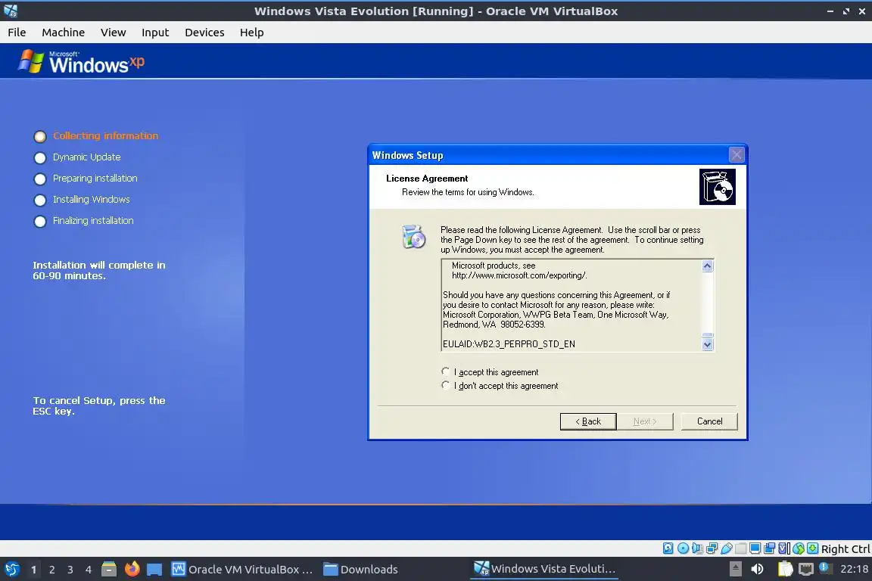Click the software box icon in dialog header
Screen dimensions: 872x581
pos(717,187)
